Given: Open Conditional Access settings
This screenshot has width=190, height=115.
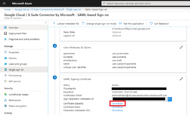Looking at the screenshot, I should click(18, 94).
